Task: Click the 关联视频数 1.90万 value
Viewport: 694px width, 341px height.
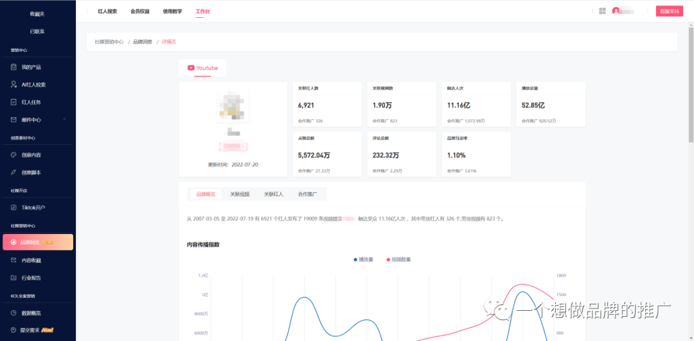Action: (382, 106)
